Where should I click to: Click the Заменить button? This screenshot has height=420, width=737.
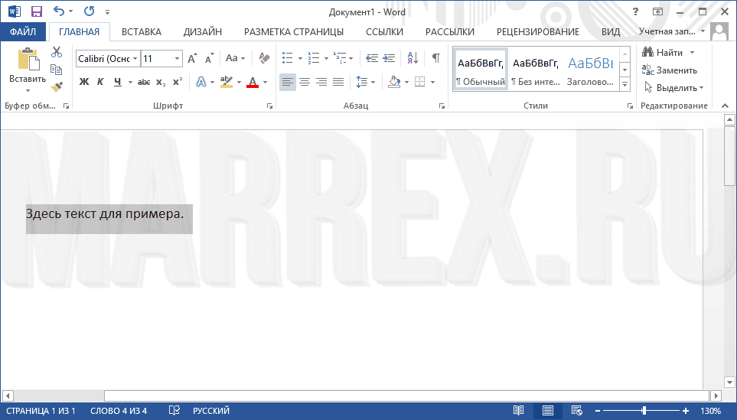click(x=670, y=70)
